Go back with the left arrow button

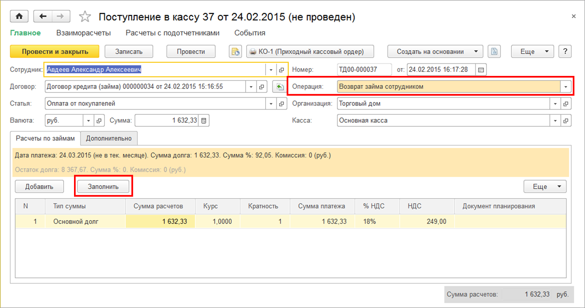[43, 16]
